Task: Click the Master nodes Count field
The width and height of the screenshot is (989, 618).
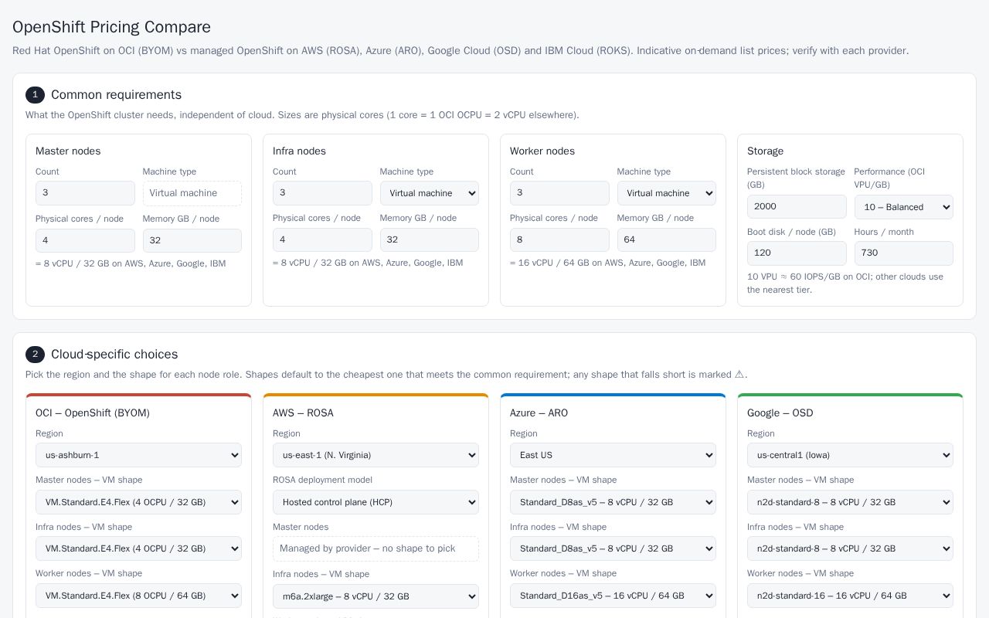Action: point(85,193)
